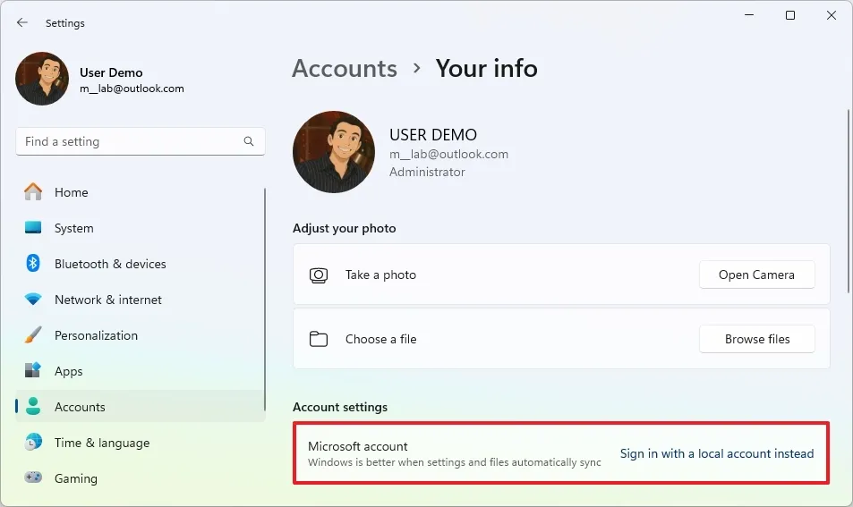Screen dimensions: 853x507
Task: Click the folder icon beside Choose a file
Action: [319, 339]
